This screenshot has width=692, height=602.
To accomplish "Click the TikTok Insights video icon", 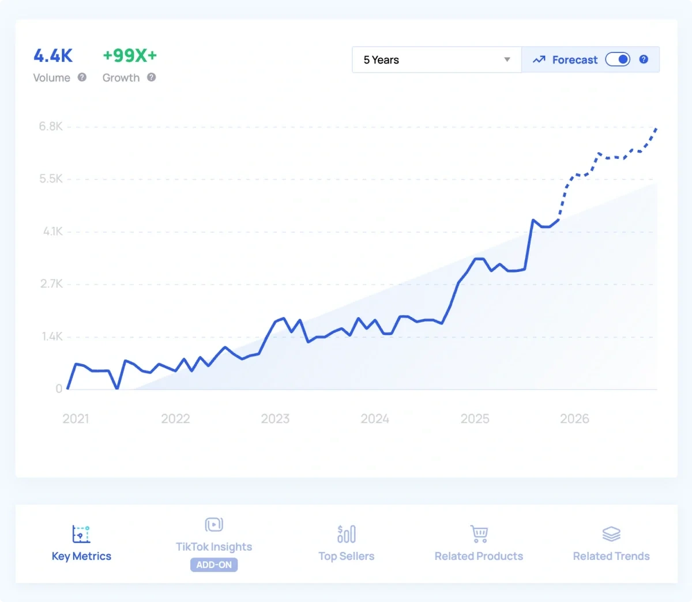I will coord(214,524).
